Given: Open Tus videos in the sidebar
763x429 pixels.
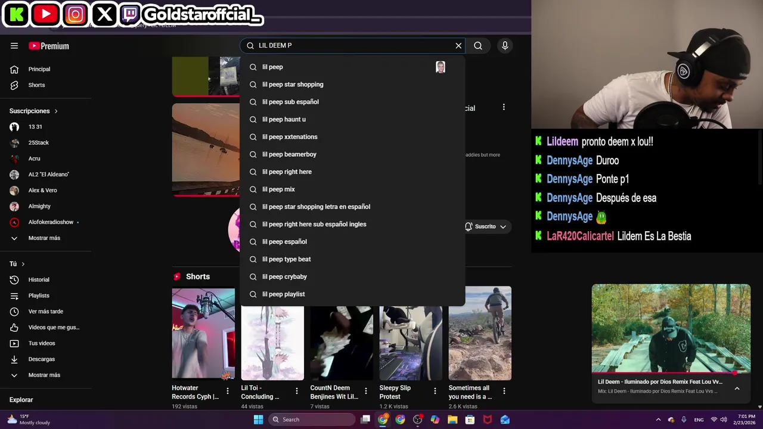Looking at the screenshot, I should click(x=46, y=343).
